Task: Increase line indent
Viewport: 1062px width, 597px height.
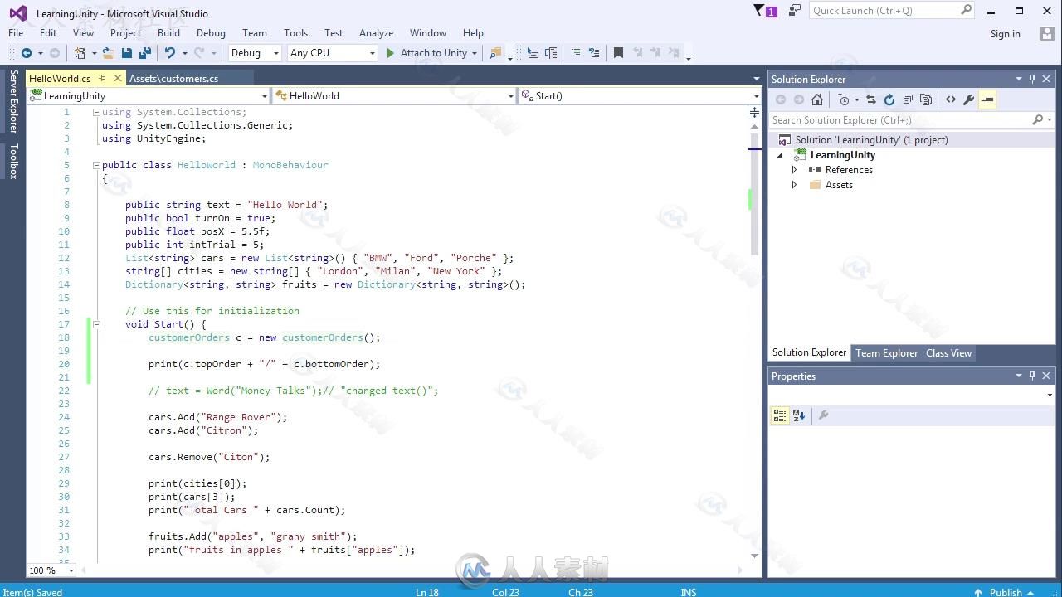Action: [x=550, y=53]
